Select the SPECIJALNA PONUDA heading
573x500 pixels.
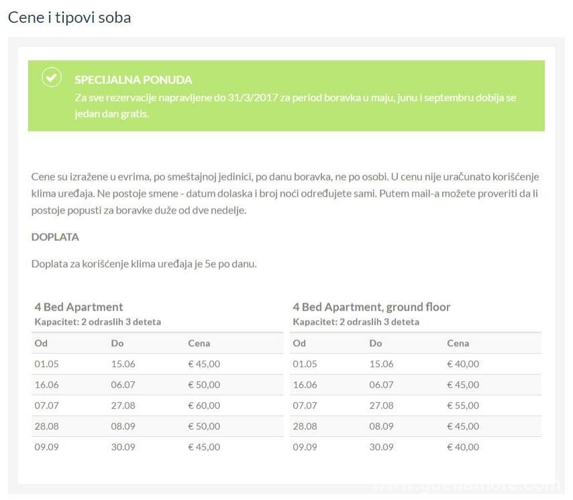133,80
